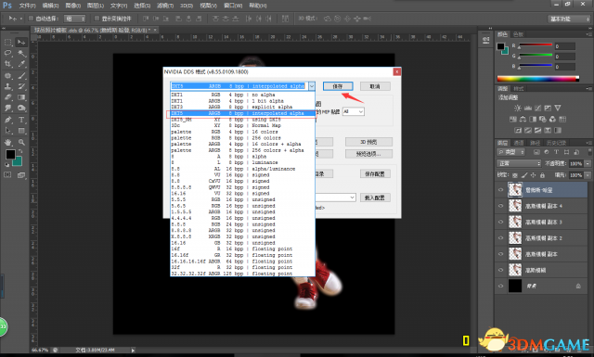The image size is (594, 357).
Task: Select the Brush tool
Action: coord(21,76)
